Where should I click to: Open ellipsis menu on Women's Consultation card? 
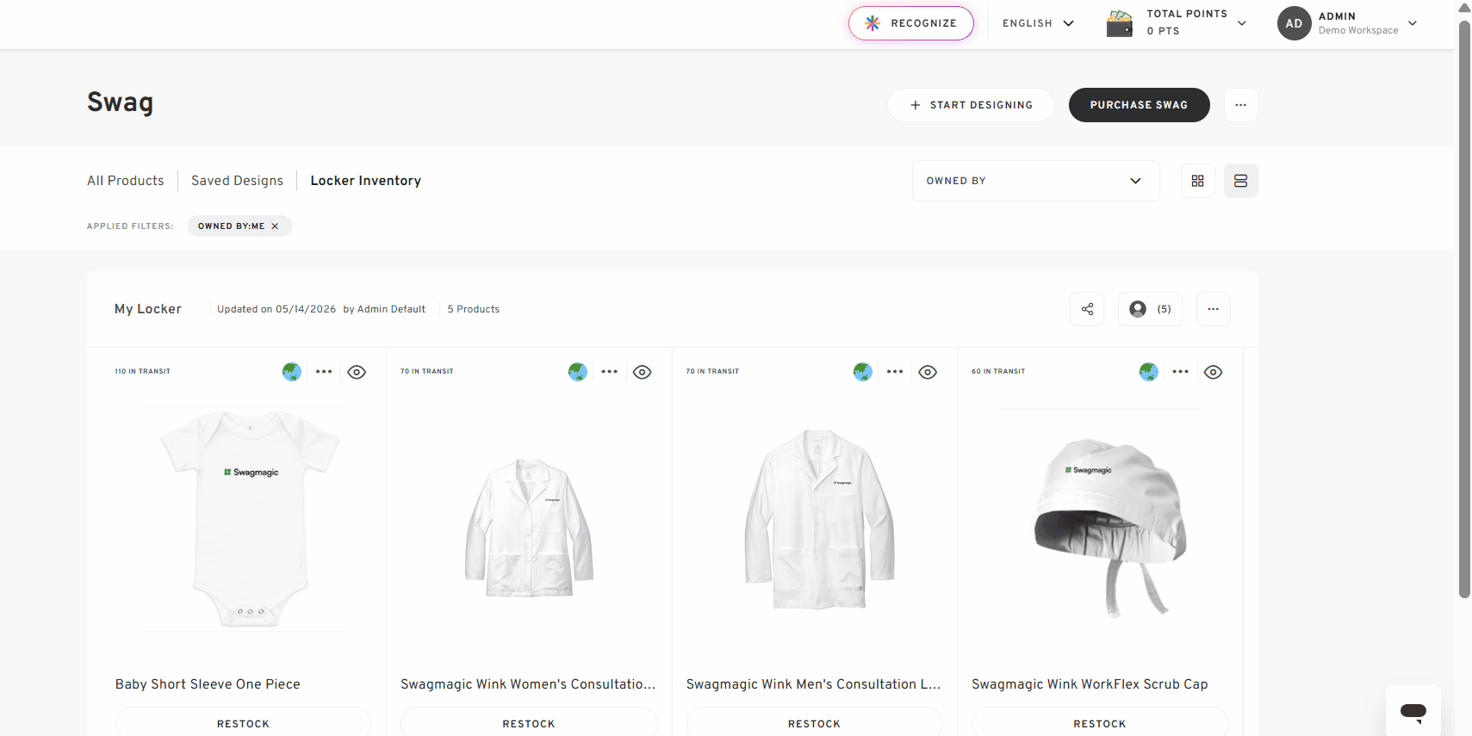coord(610,372)
